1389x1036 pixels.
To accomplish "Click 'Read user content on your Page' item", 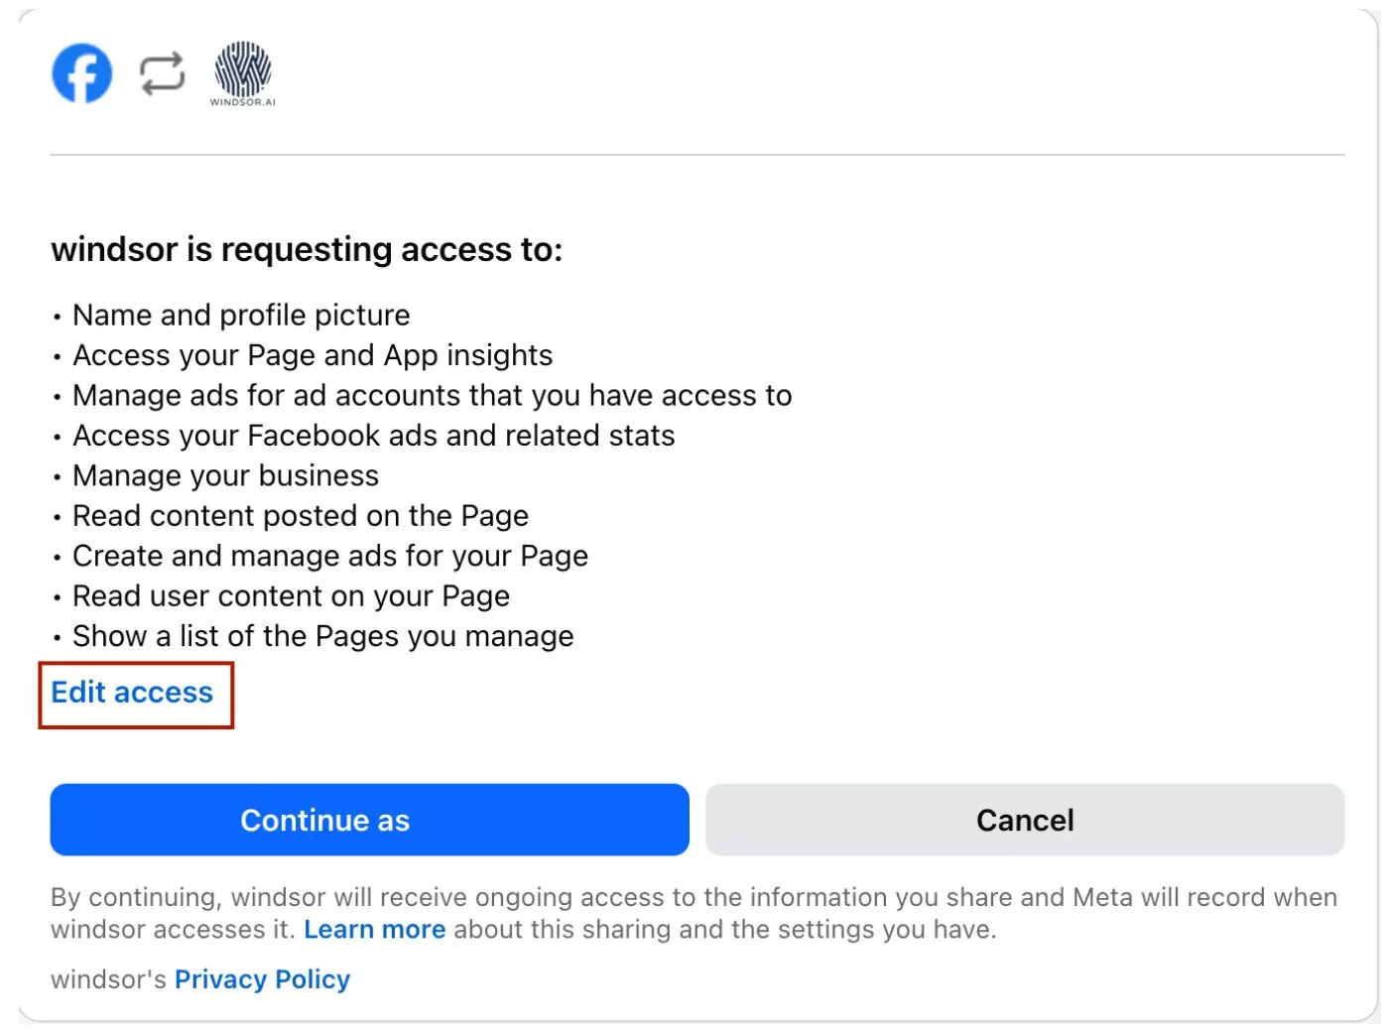I will coord(291,595).
